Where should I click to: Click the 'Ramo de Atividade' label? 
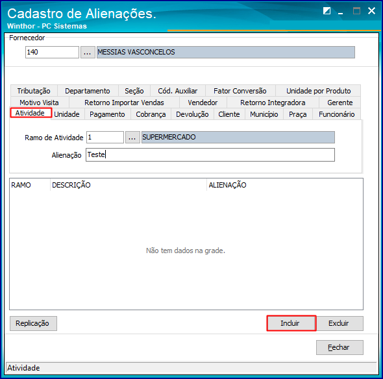[x=54, y=138]
